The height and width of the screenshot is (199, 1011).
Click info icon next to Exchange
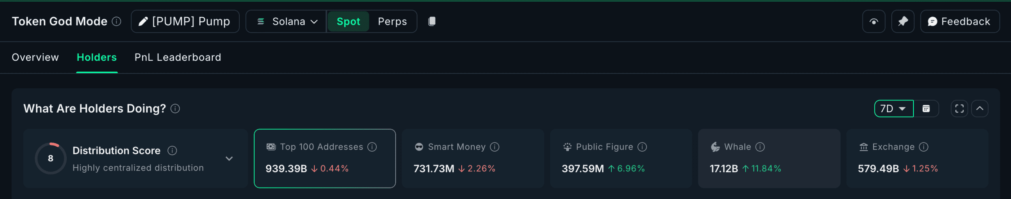pos(924,147)
